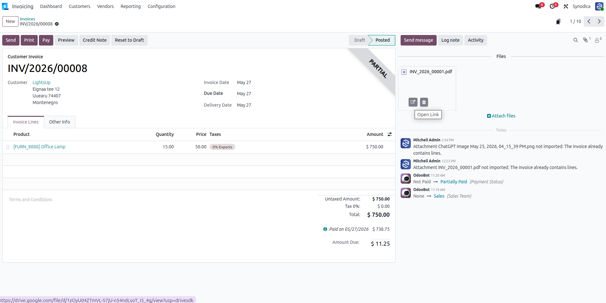Click the Amount Due value $ 11.25

tap(380, 244)
